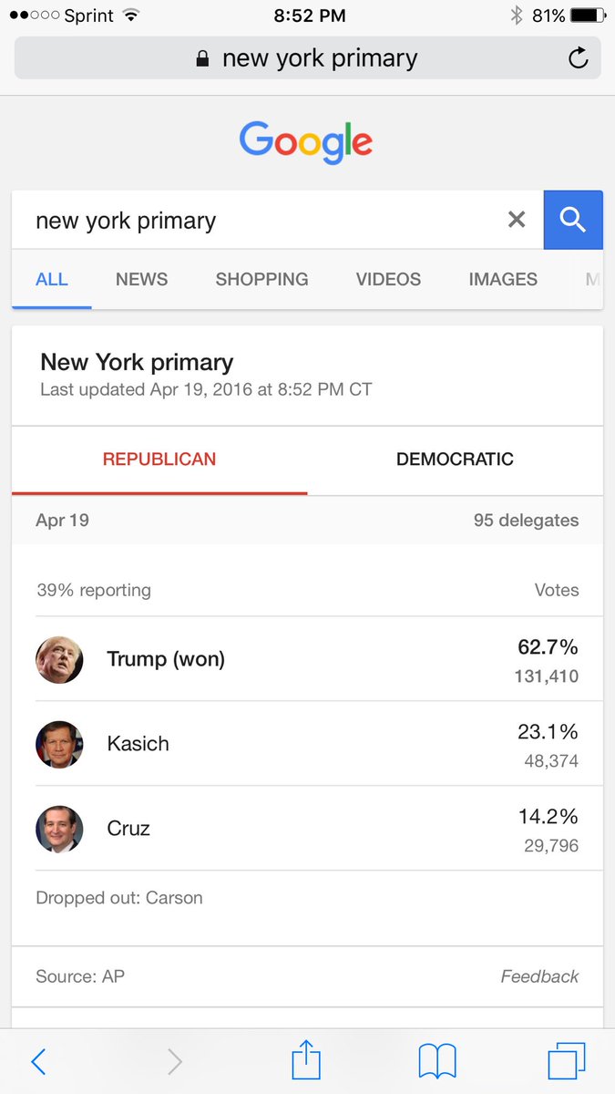The height and width of the screenshot is (1094, 615).
Task: Tap the blue search magnifier button
Action: click(573, 220)
